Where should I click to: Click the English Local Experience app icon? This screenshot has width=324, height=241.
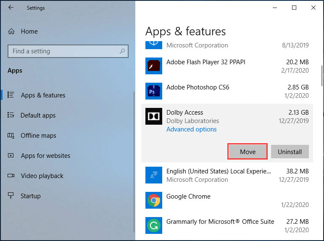pos(154,175)
